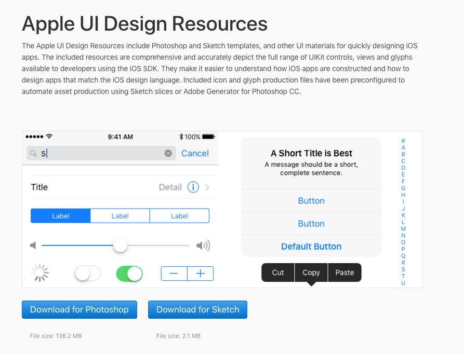Click the Apple UI Design Resources heading
The image size is (464, 353).
click(144, 24)
